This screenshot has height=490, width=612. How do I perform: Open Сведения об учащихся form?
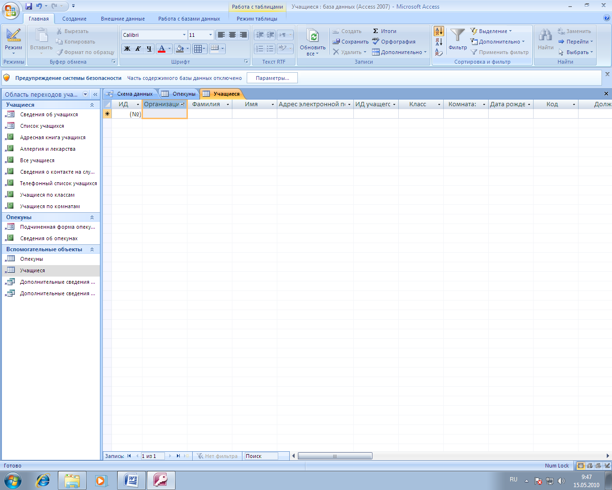click(51, 114)
